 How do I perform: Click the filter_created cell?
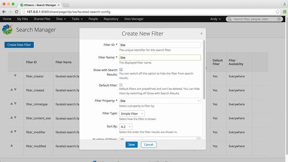35,90
